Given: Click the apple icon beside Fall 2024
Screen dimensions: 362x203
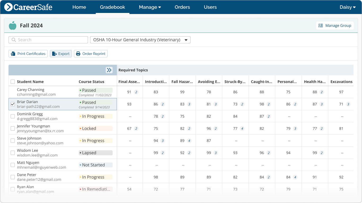Looking at the screenshot, I should click(12, 25).
